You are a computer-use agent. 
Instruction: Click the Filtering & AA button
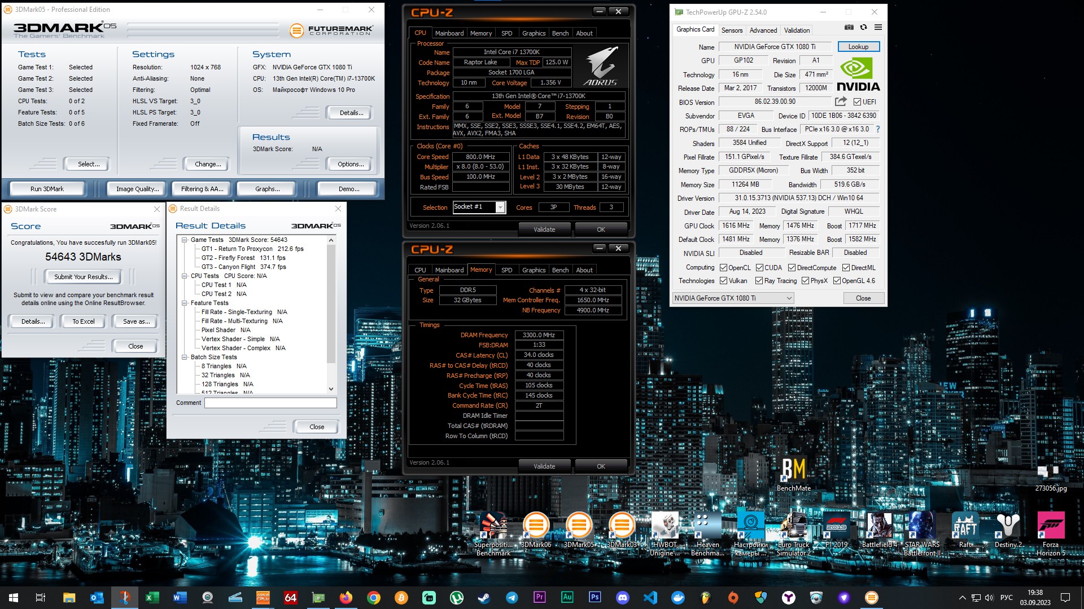(x=202, y=189)
